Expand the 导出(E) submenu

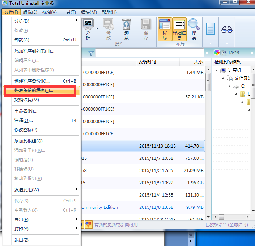(41, 219)
